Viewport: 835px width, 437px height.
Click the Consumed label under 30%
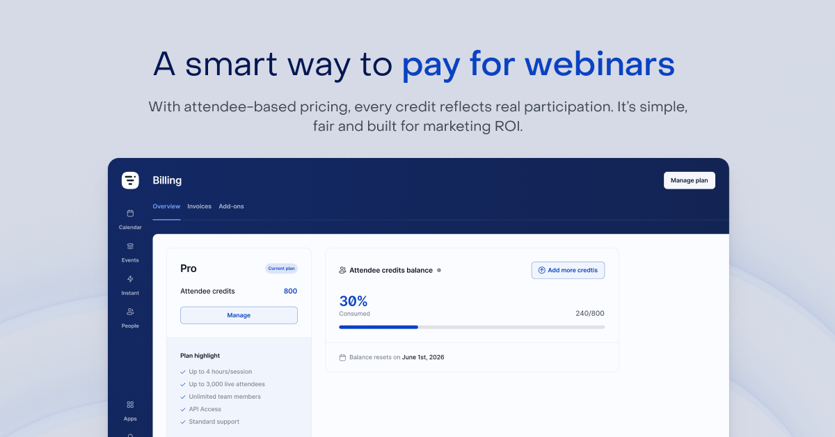[354, 314]
